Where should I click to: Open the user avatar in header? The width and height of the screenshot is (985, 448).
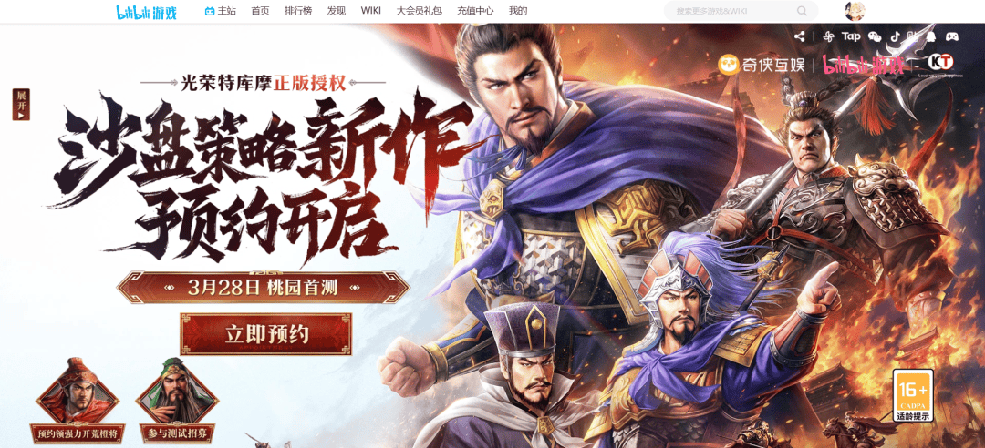point(855,11)
